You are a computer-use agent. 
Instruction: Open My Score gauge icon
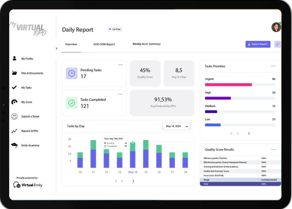pyautogui.click(x=15, y=102)
